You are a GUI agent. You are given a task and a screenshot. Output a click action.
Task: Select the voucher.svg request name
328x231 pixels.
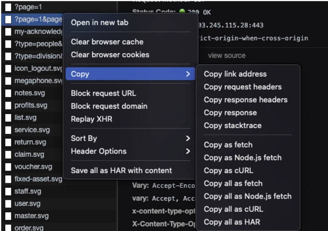(33, 167)
